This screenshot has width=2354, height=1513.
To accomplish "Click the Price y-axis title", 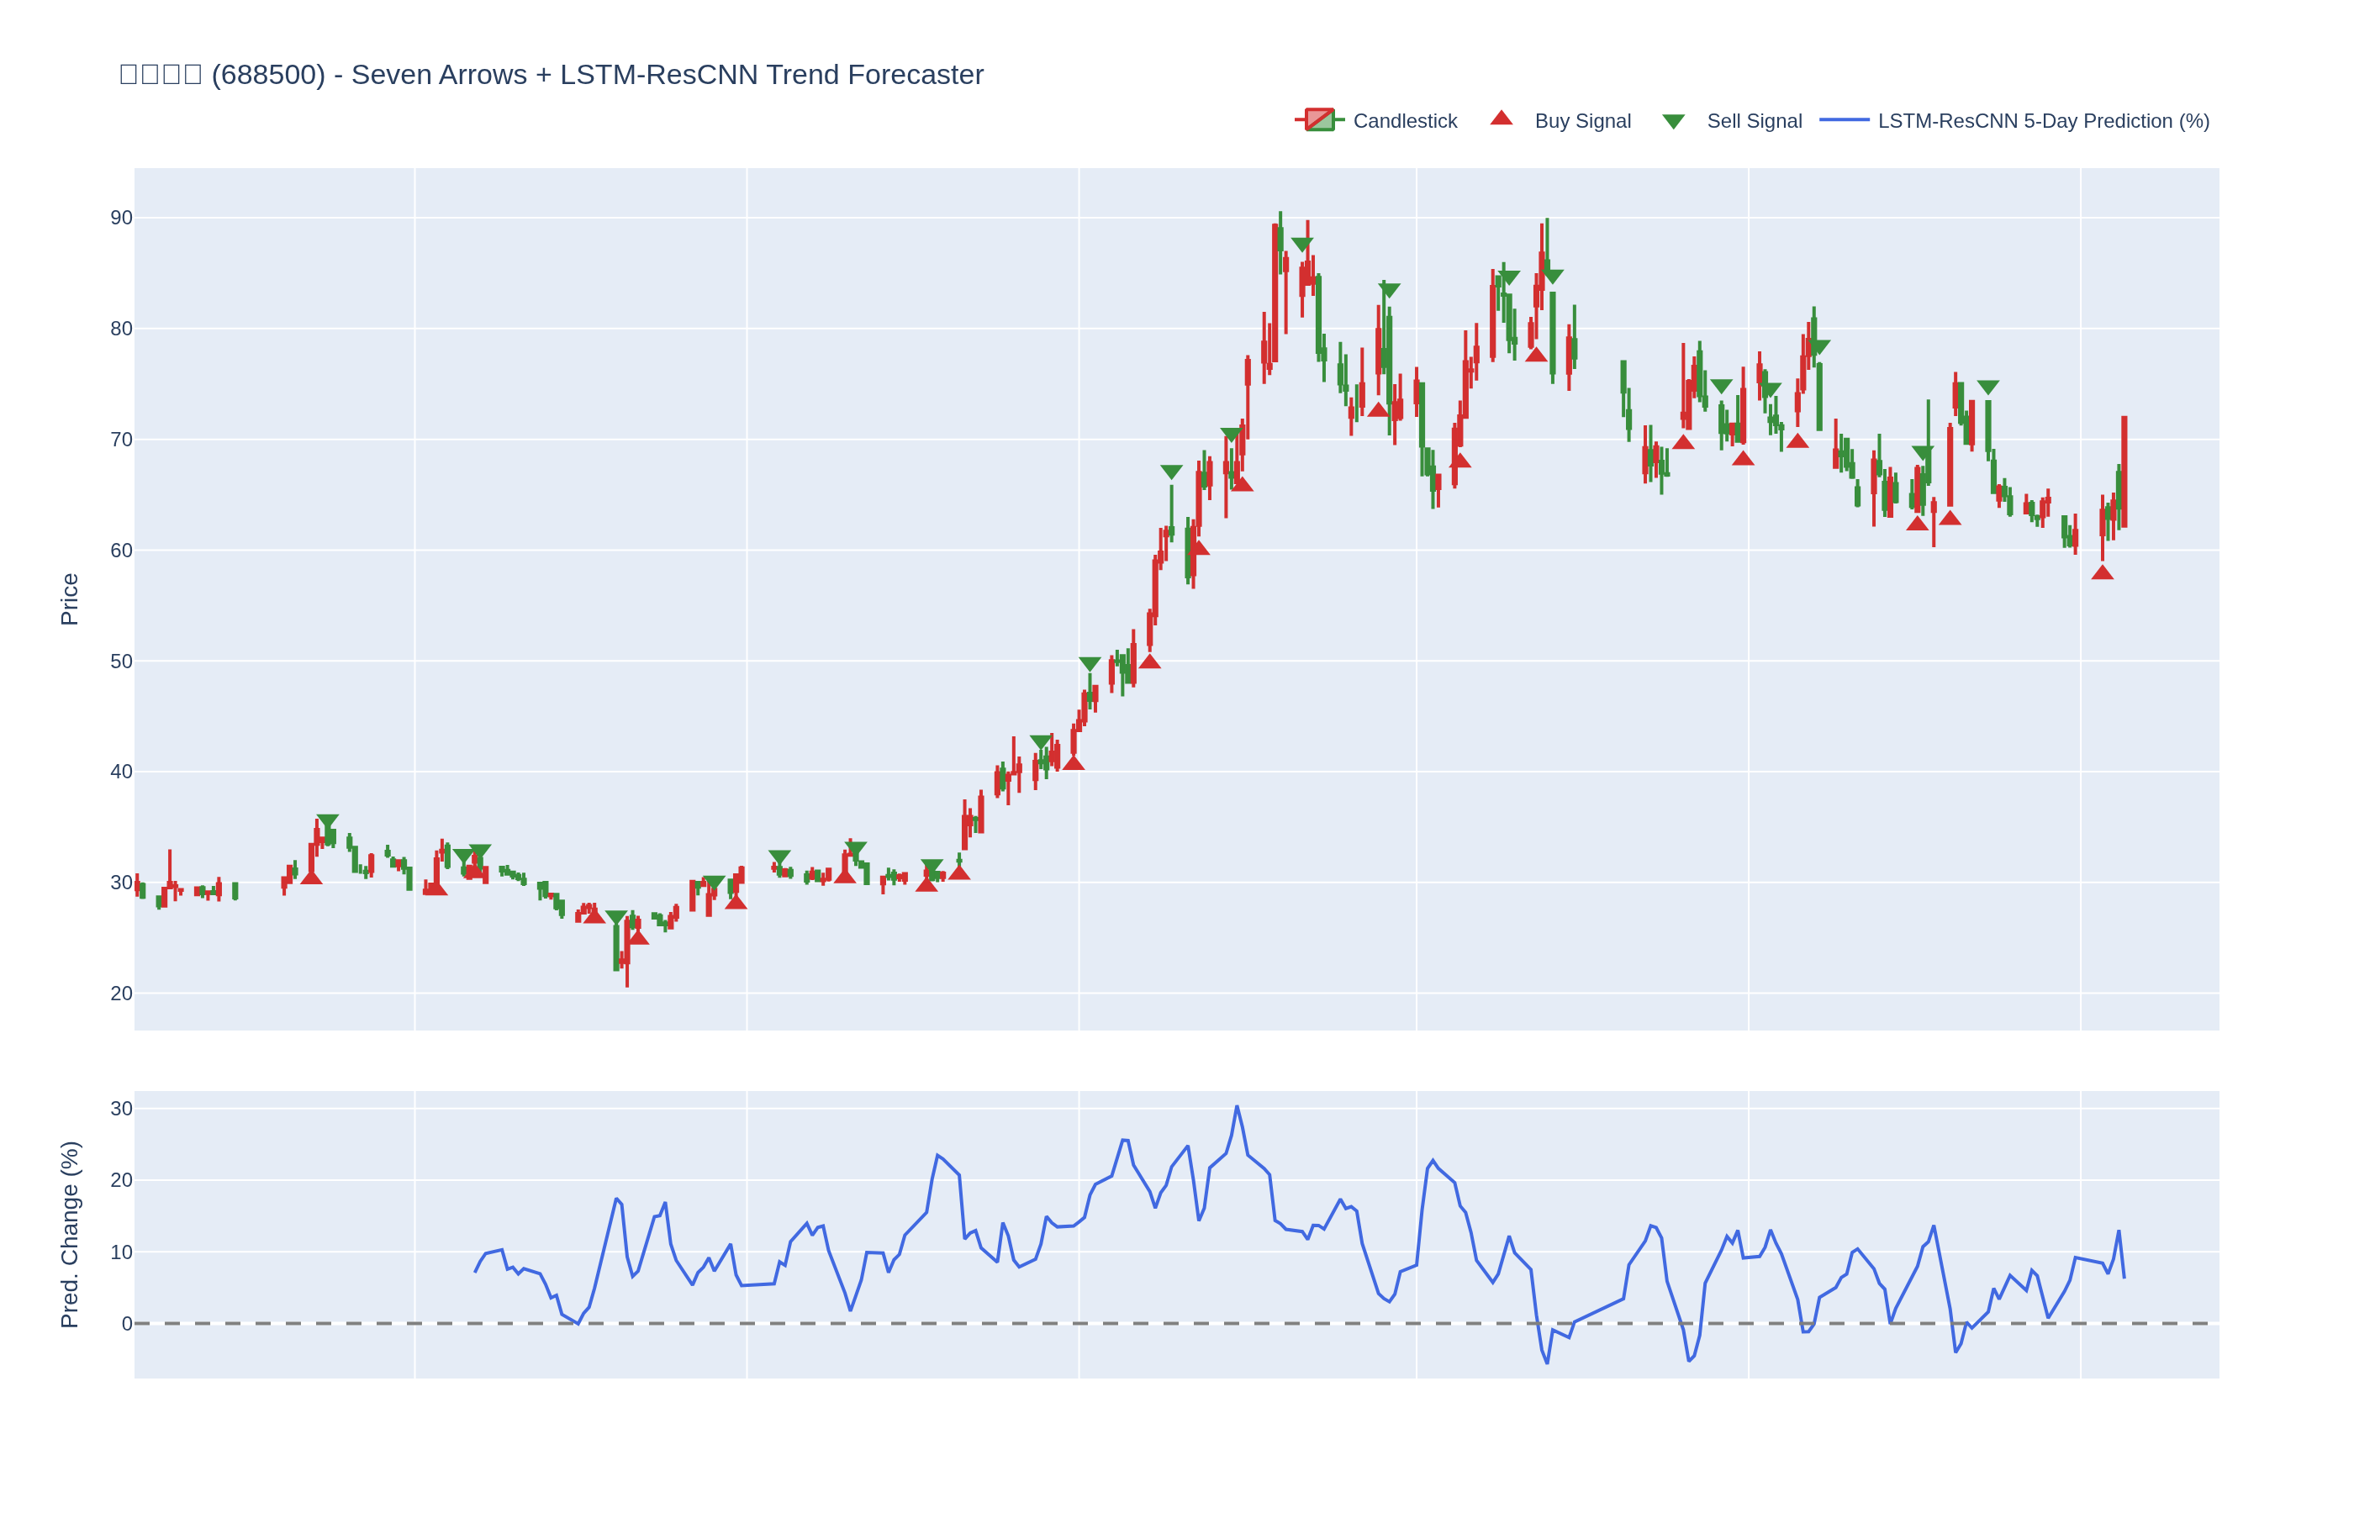I will (69, 598).
